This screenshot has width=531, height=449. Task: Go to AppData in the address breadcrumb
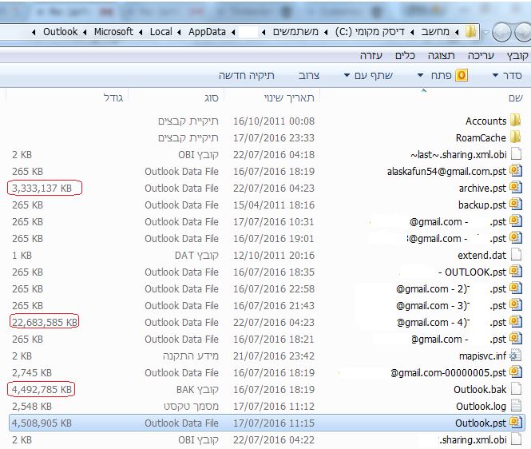207,32
